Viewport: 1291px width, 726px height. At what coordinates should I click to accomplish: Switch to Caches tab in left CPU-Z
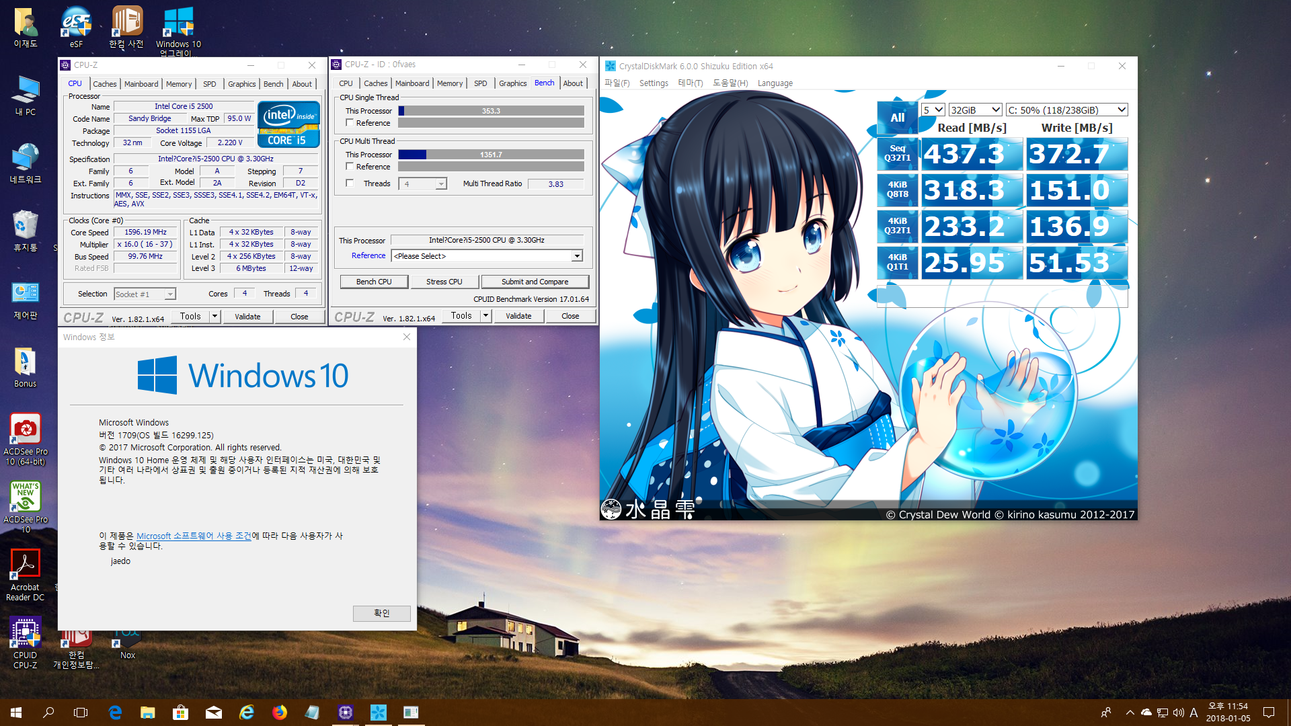(x=104, y=84)
